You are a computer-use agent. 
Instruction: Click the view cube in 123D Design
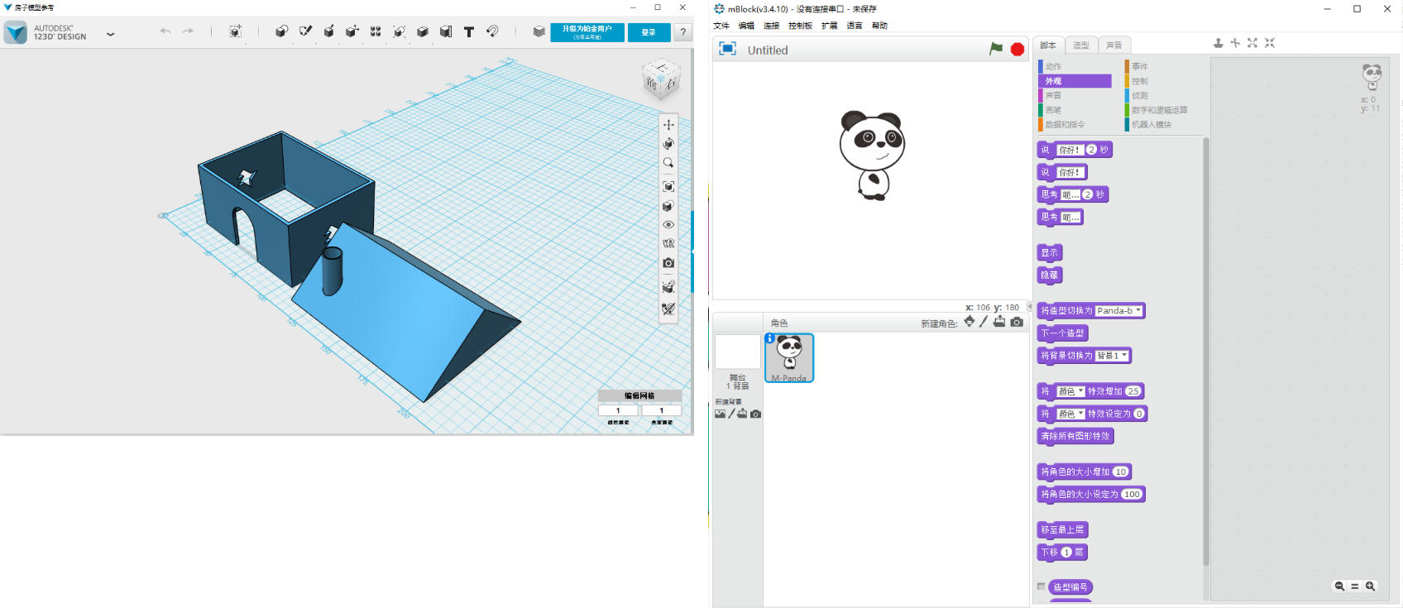[x=661, y=79]
